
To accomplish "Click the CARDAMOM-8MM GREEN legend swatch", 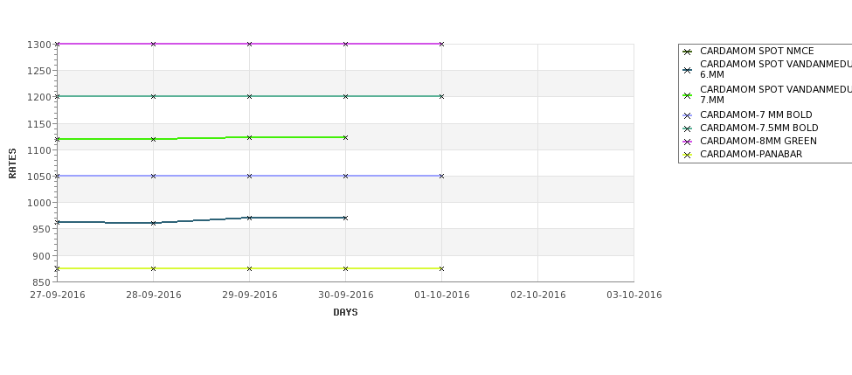I will click(687, 142).
